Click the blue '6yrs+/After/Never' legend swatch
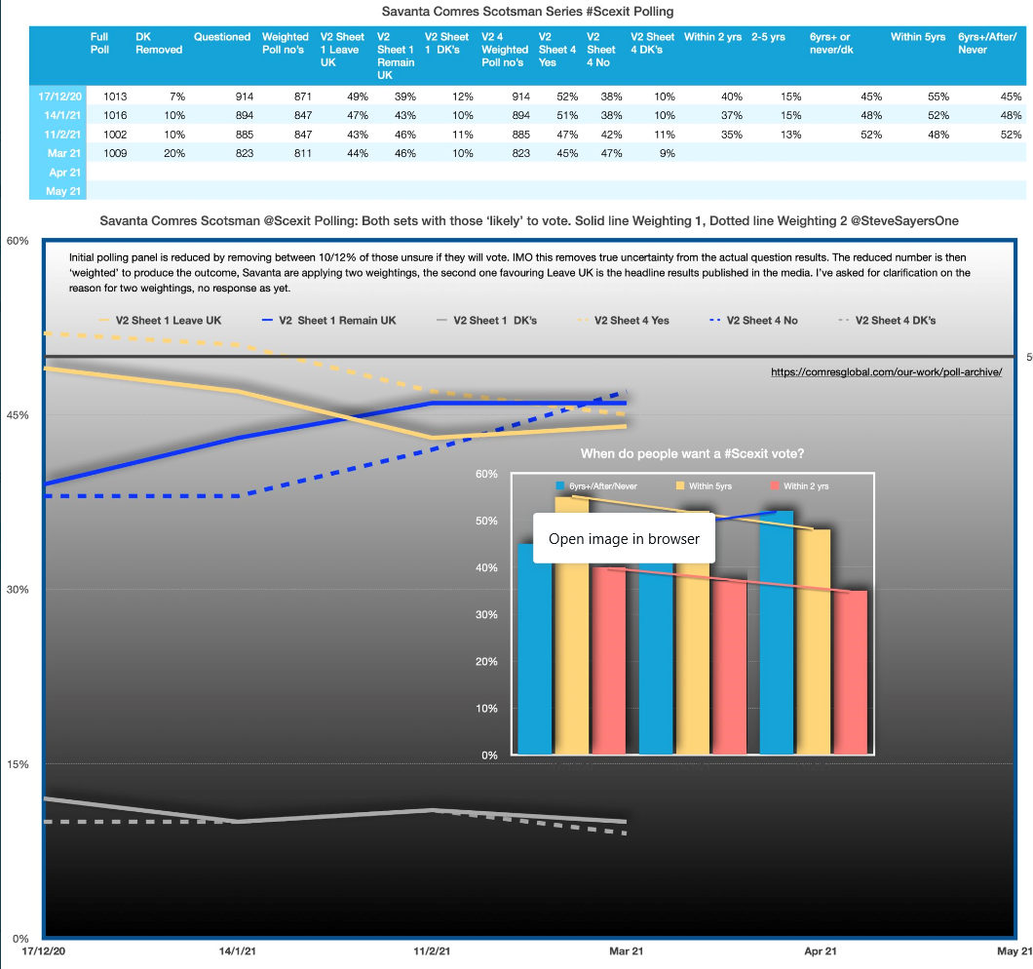Image resolution: width=1033 pixels, height=969 pixels. coord(560,485)
